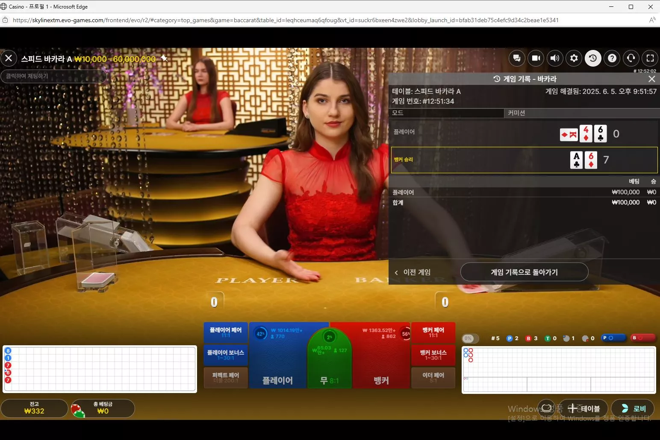Click the player pair count icon showing 1
This screenshot has width=660, height=440.
point(566,338)
